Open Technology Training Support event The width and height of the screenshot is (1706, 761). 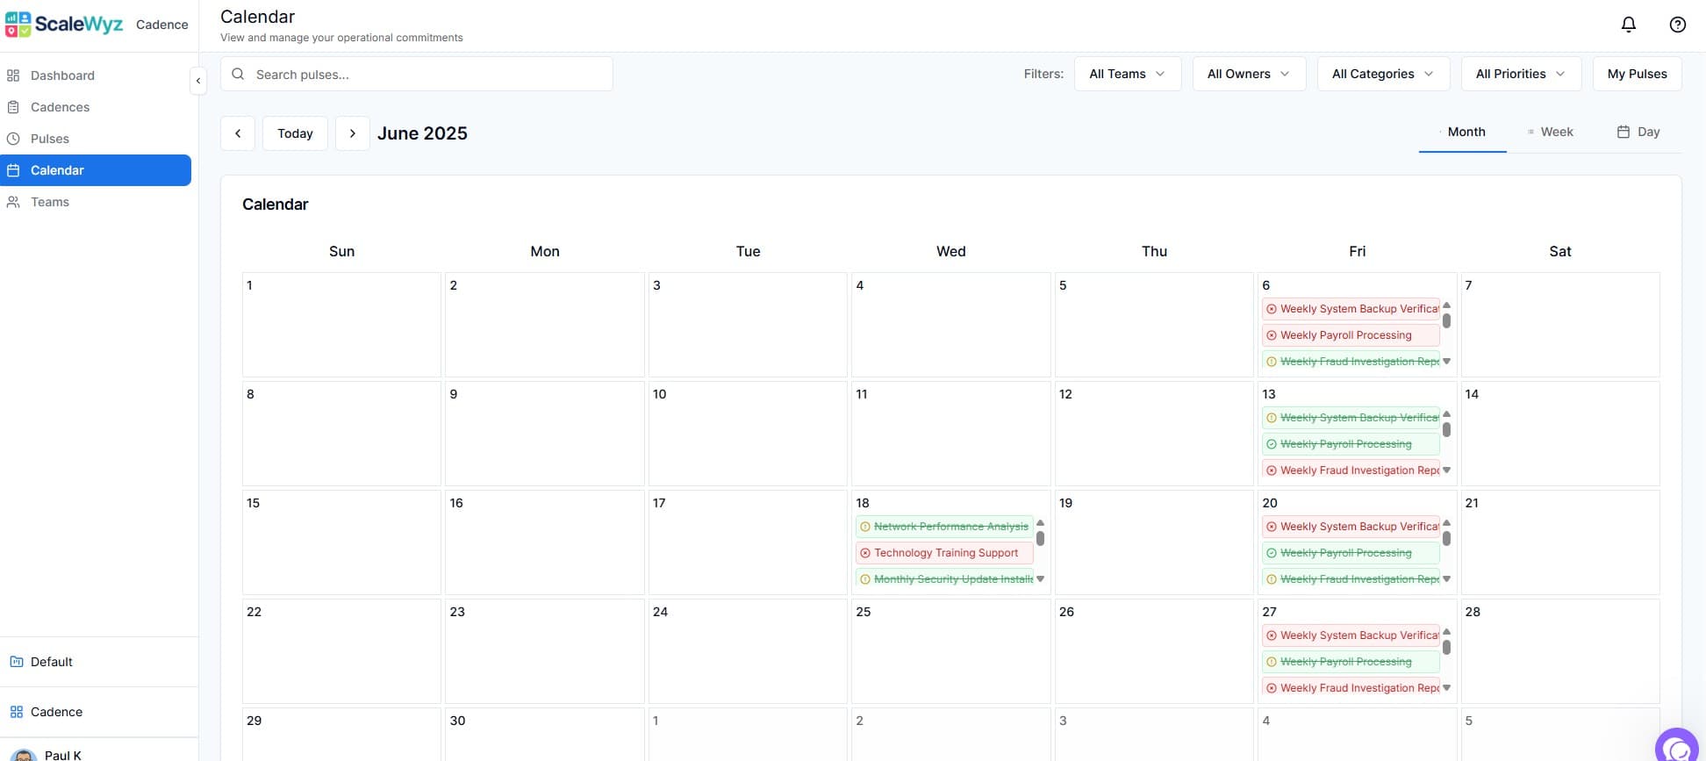[945, 553]
